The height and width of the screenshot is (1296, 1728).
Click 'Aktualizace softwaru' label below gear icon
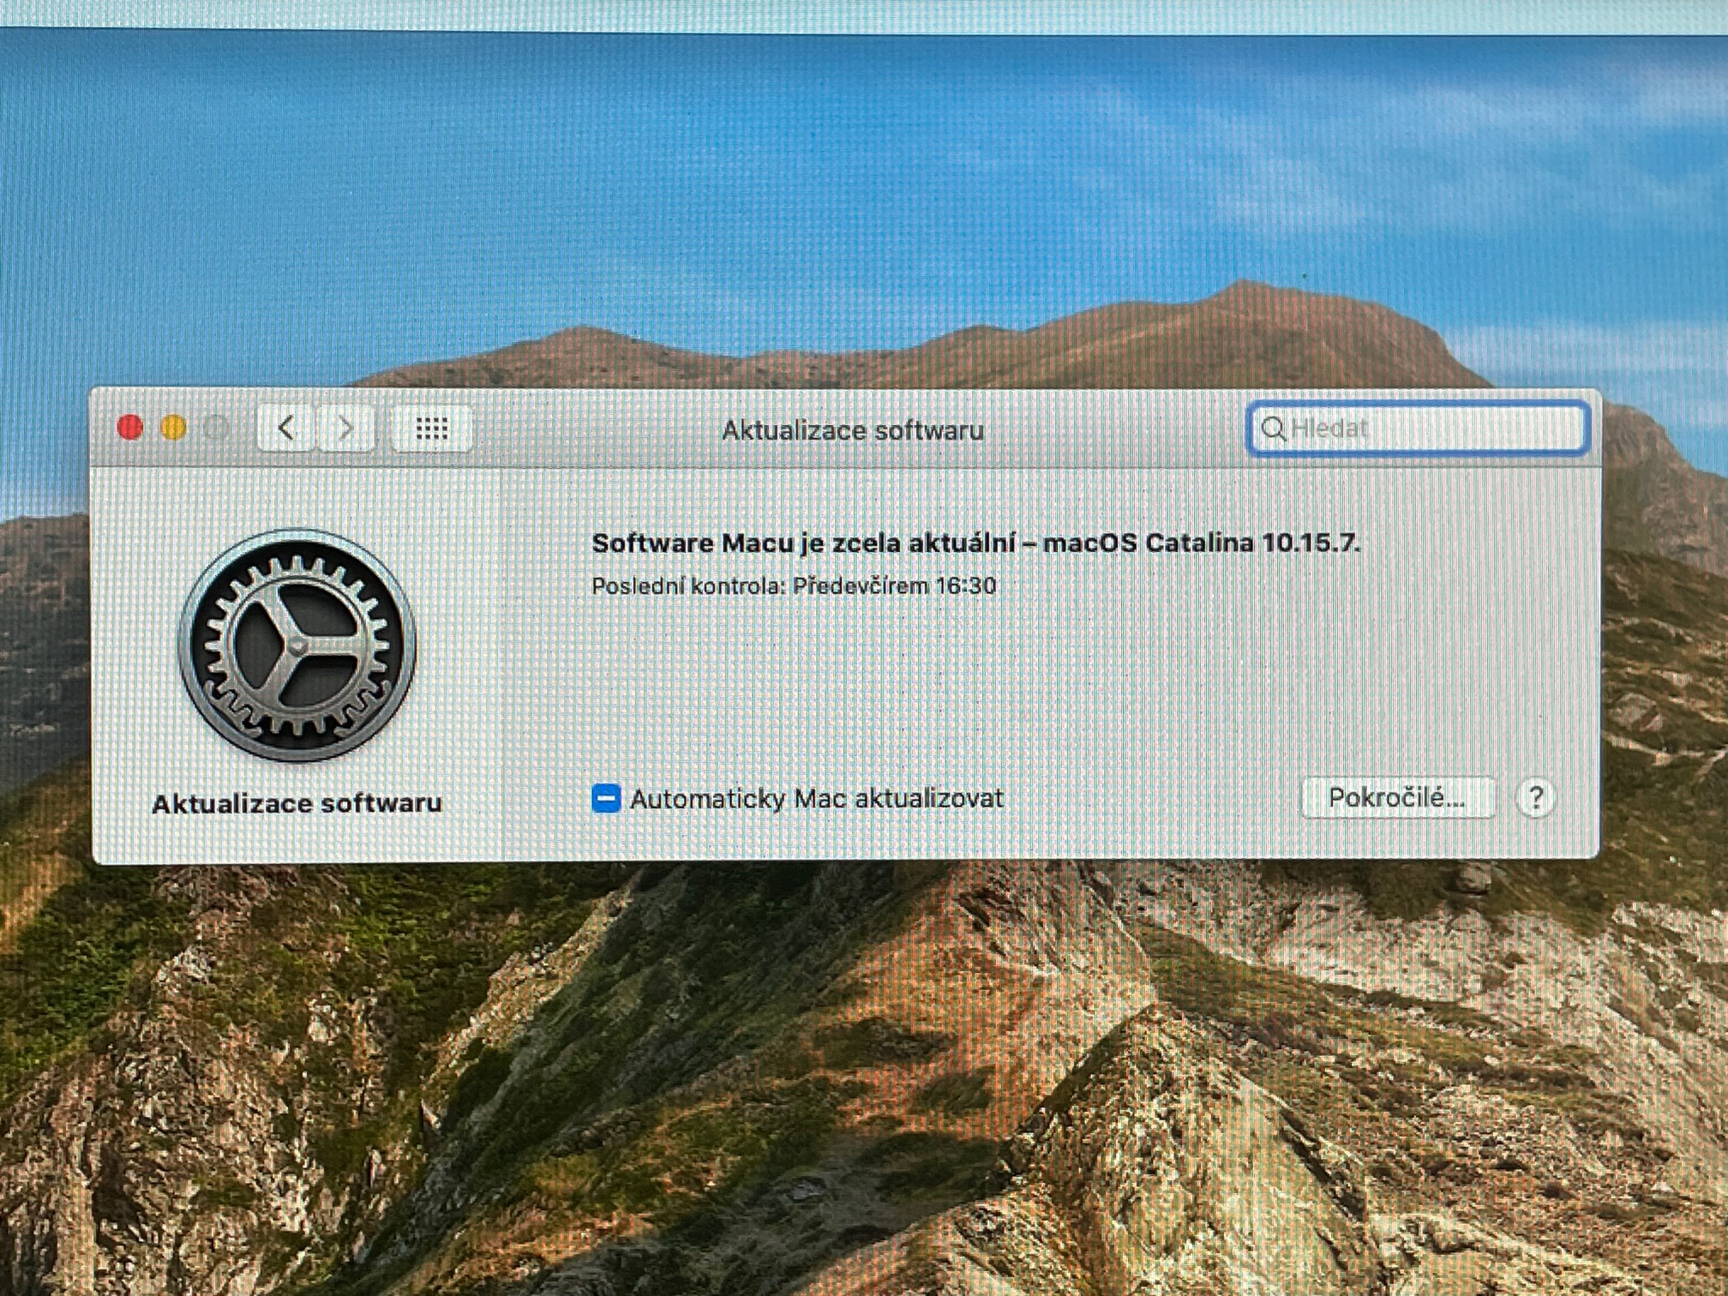pos(297,804)
